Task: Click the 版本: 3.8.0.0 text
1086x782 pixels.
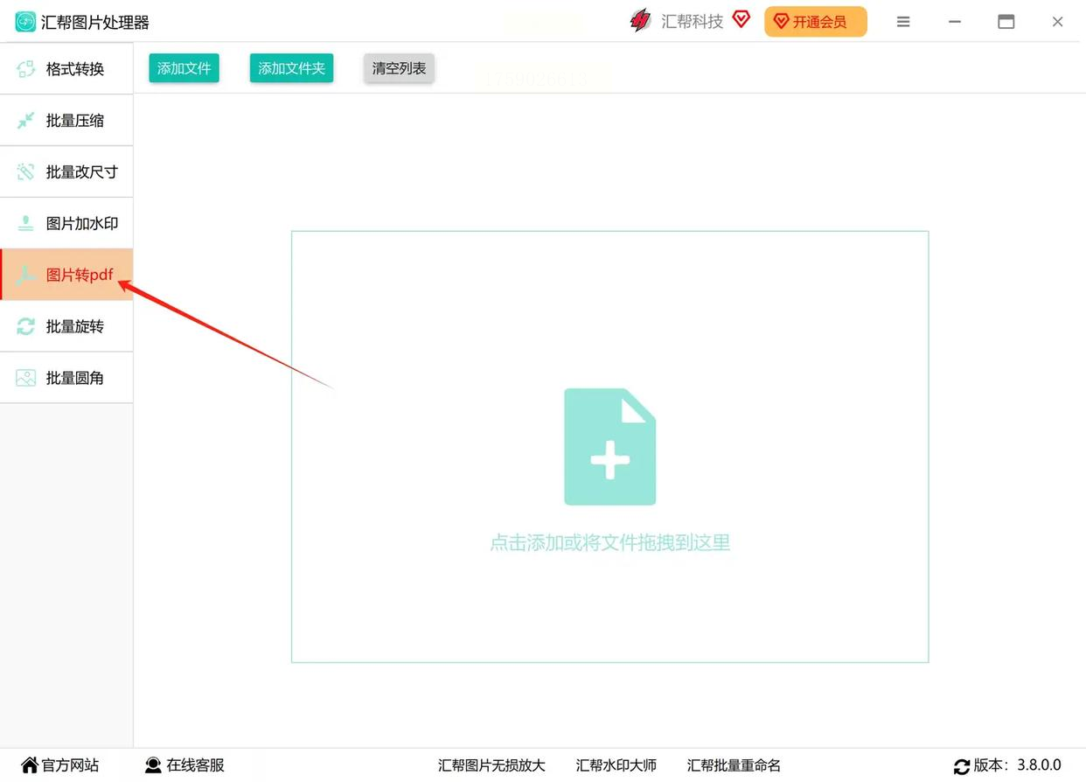Action: click(x=1017, y=765)
